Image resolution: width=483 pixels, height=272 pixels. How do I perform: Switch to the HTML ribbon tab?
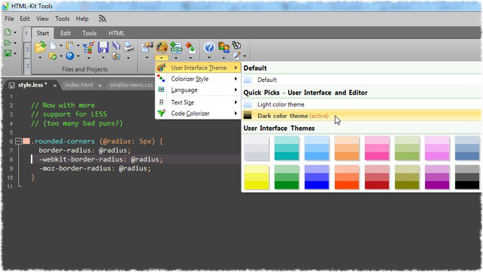click(117, 33)
